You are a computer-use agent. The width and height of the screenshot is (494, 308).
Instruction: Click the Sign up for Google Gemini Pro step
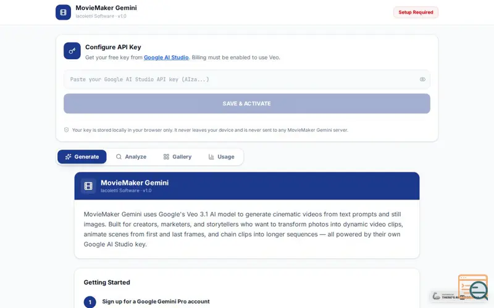coord(156,301)
